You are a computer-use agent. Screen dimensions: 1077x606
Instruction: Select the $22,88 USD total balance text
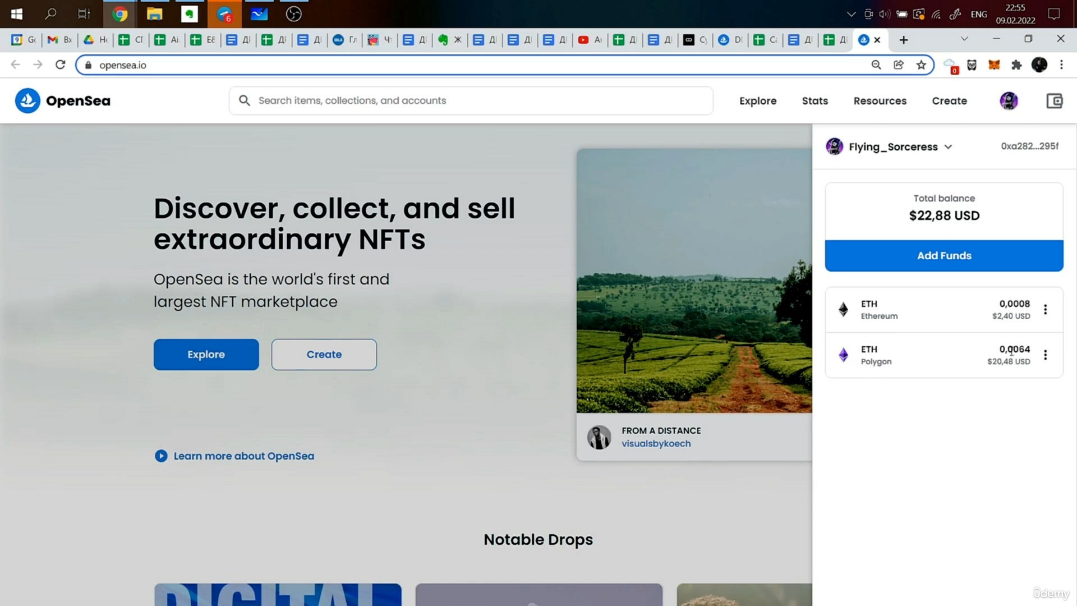944,216
